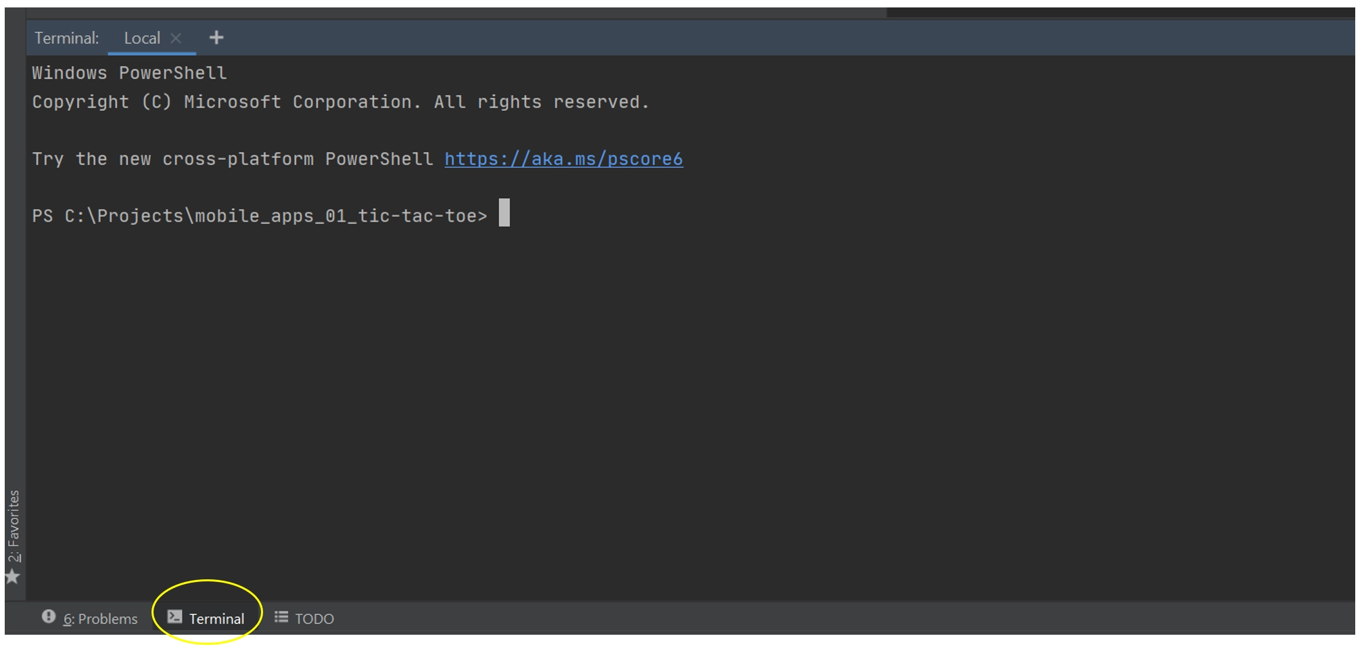Click the Terminal: panel title label

[x=66, y=39]
